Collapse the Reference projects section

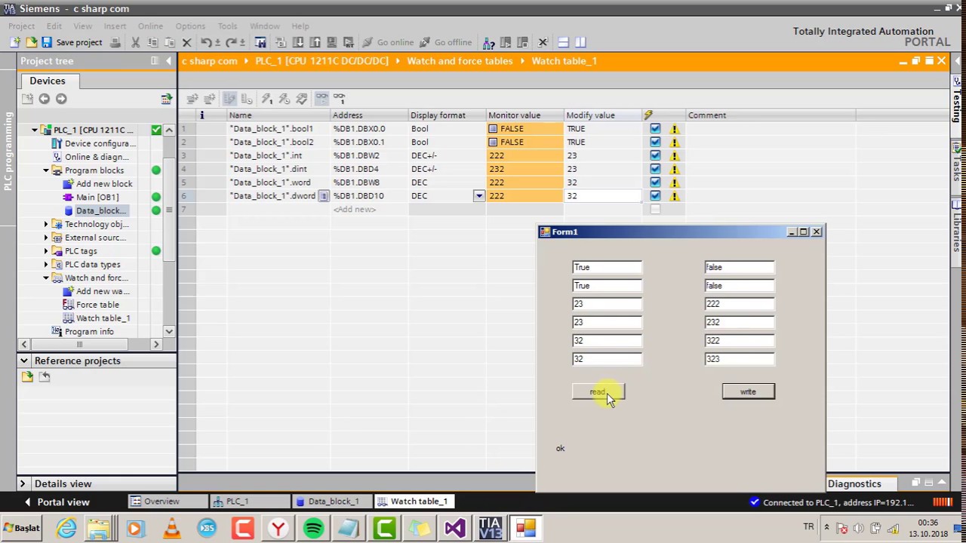tap(23, 360)
